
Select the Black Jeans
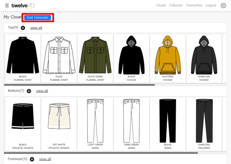pyautogui.click(x=167, y=124)
